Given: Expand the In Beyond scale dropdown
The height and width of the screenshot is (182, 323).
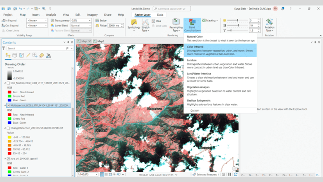Looking at the screenshot, I should coord(37,20).
